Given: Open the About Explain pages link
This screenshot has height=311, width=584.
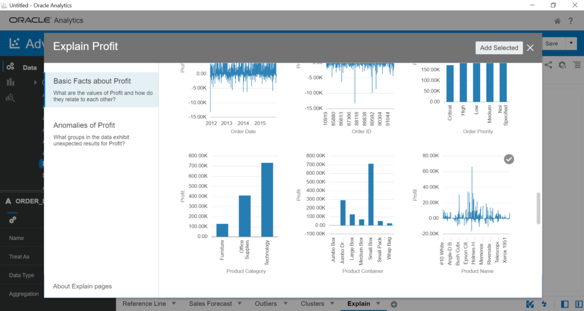Looking at the screenshot, I should tap(82, 287).
